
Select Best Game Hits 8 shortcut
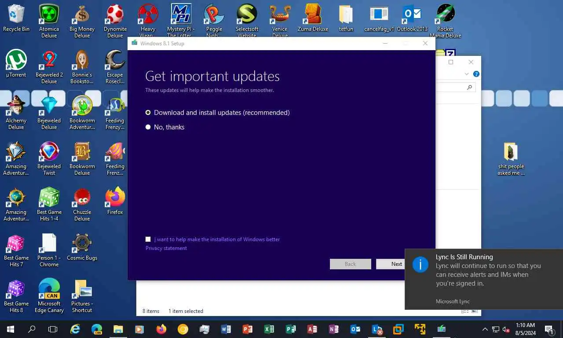click(16, 296)
